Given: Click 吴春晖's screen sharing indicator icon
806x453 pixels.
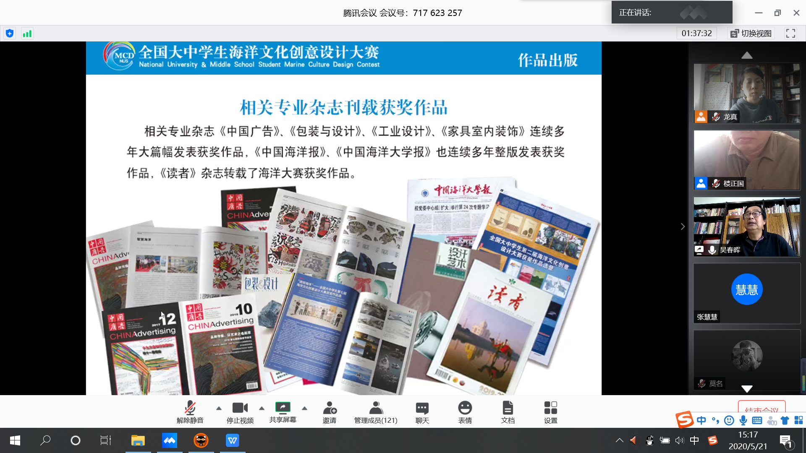Looking at the screenshot, I should coord(699,250).
